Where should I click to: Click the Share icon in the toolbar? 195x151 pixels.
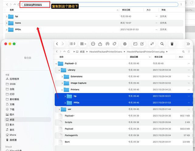(x=100, y=44)
